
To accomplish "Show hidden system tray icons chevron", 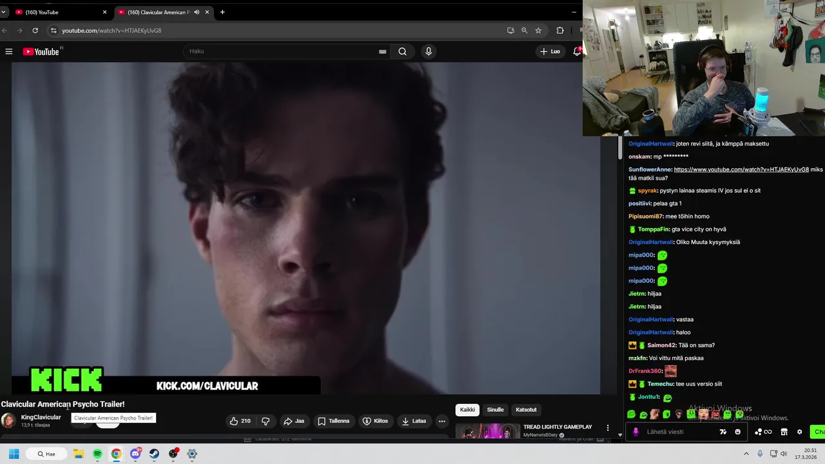I will coord(746,454).
